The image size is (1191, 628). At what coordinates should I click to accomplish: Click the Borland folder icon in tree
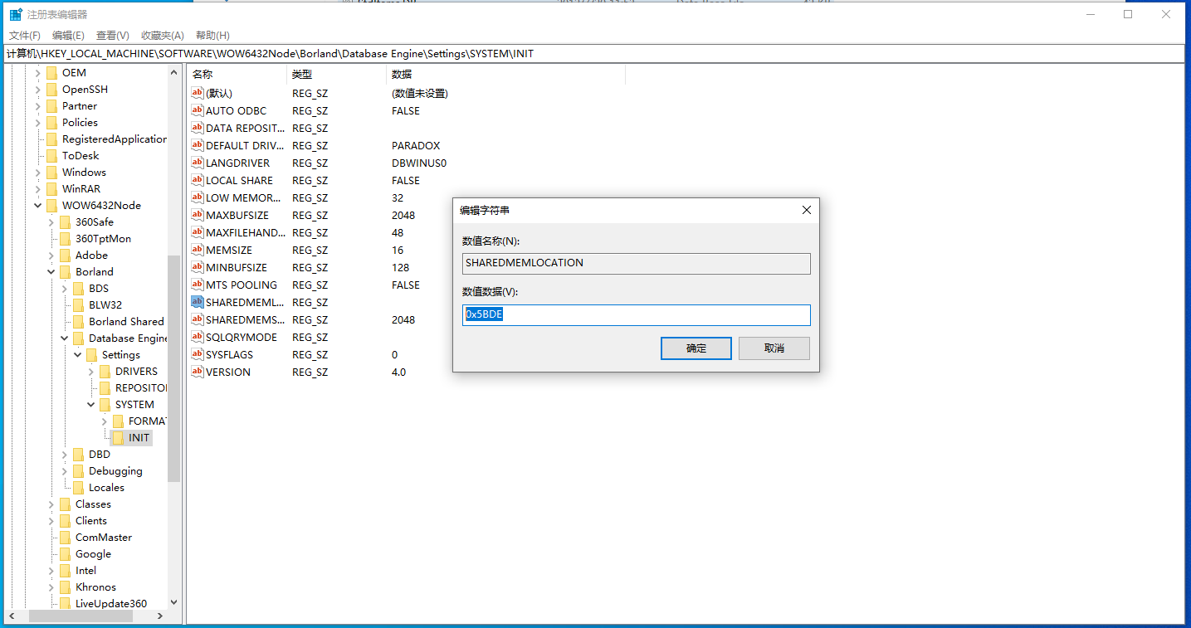click(x=65, y=271)
